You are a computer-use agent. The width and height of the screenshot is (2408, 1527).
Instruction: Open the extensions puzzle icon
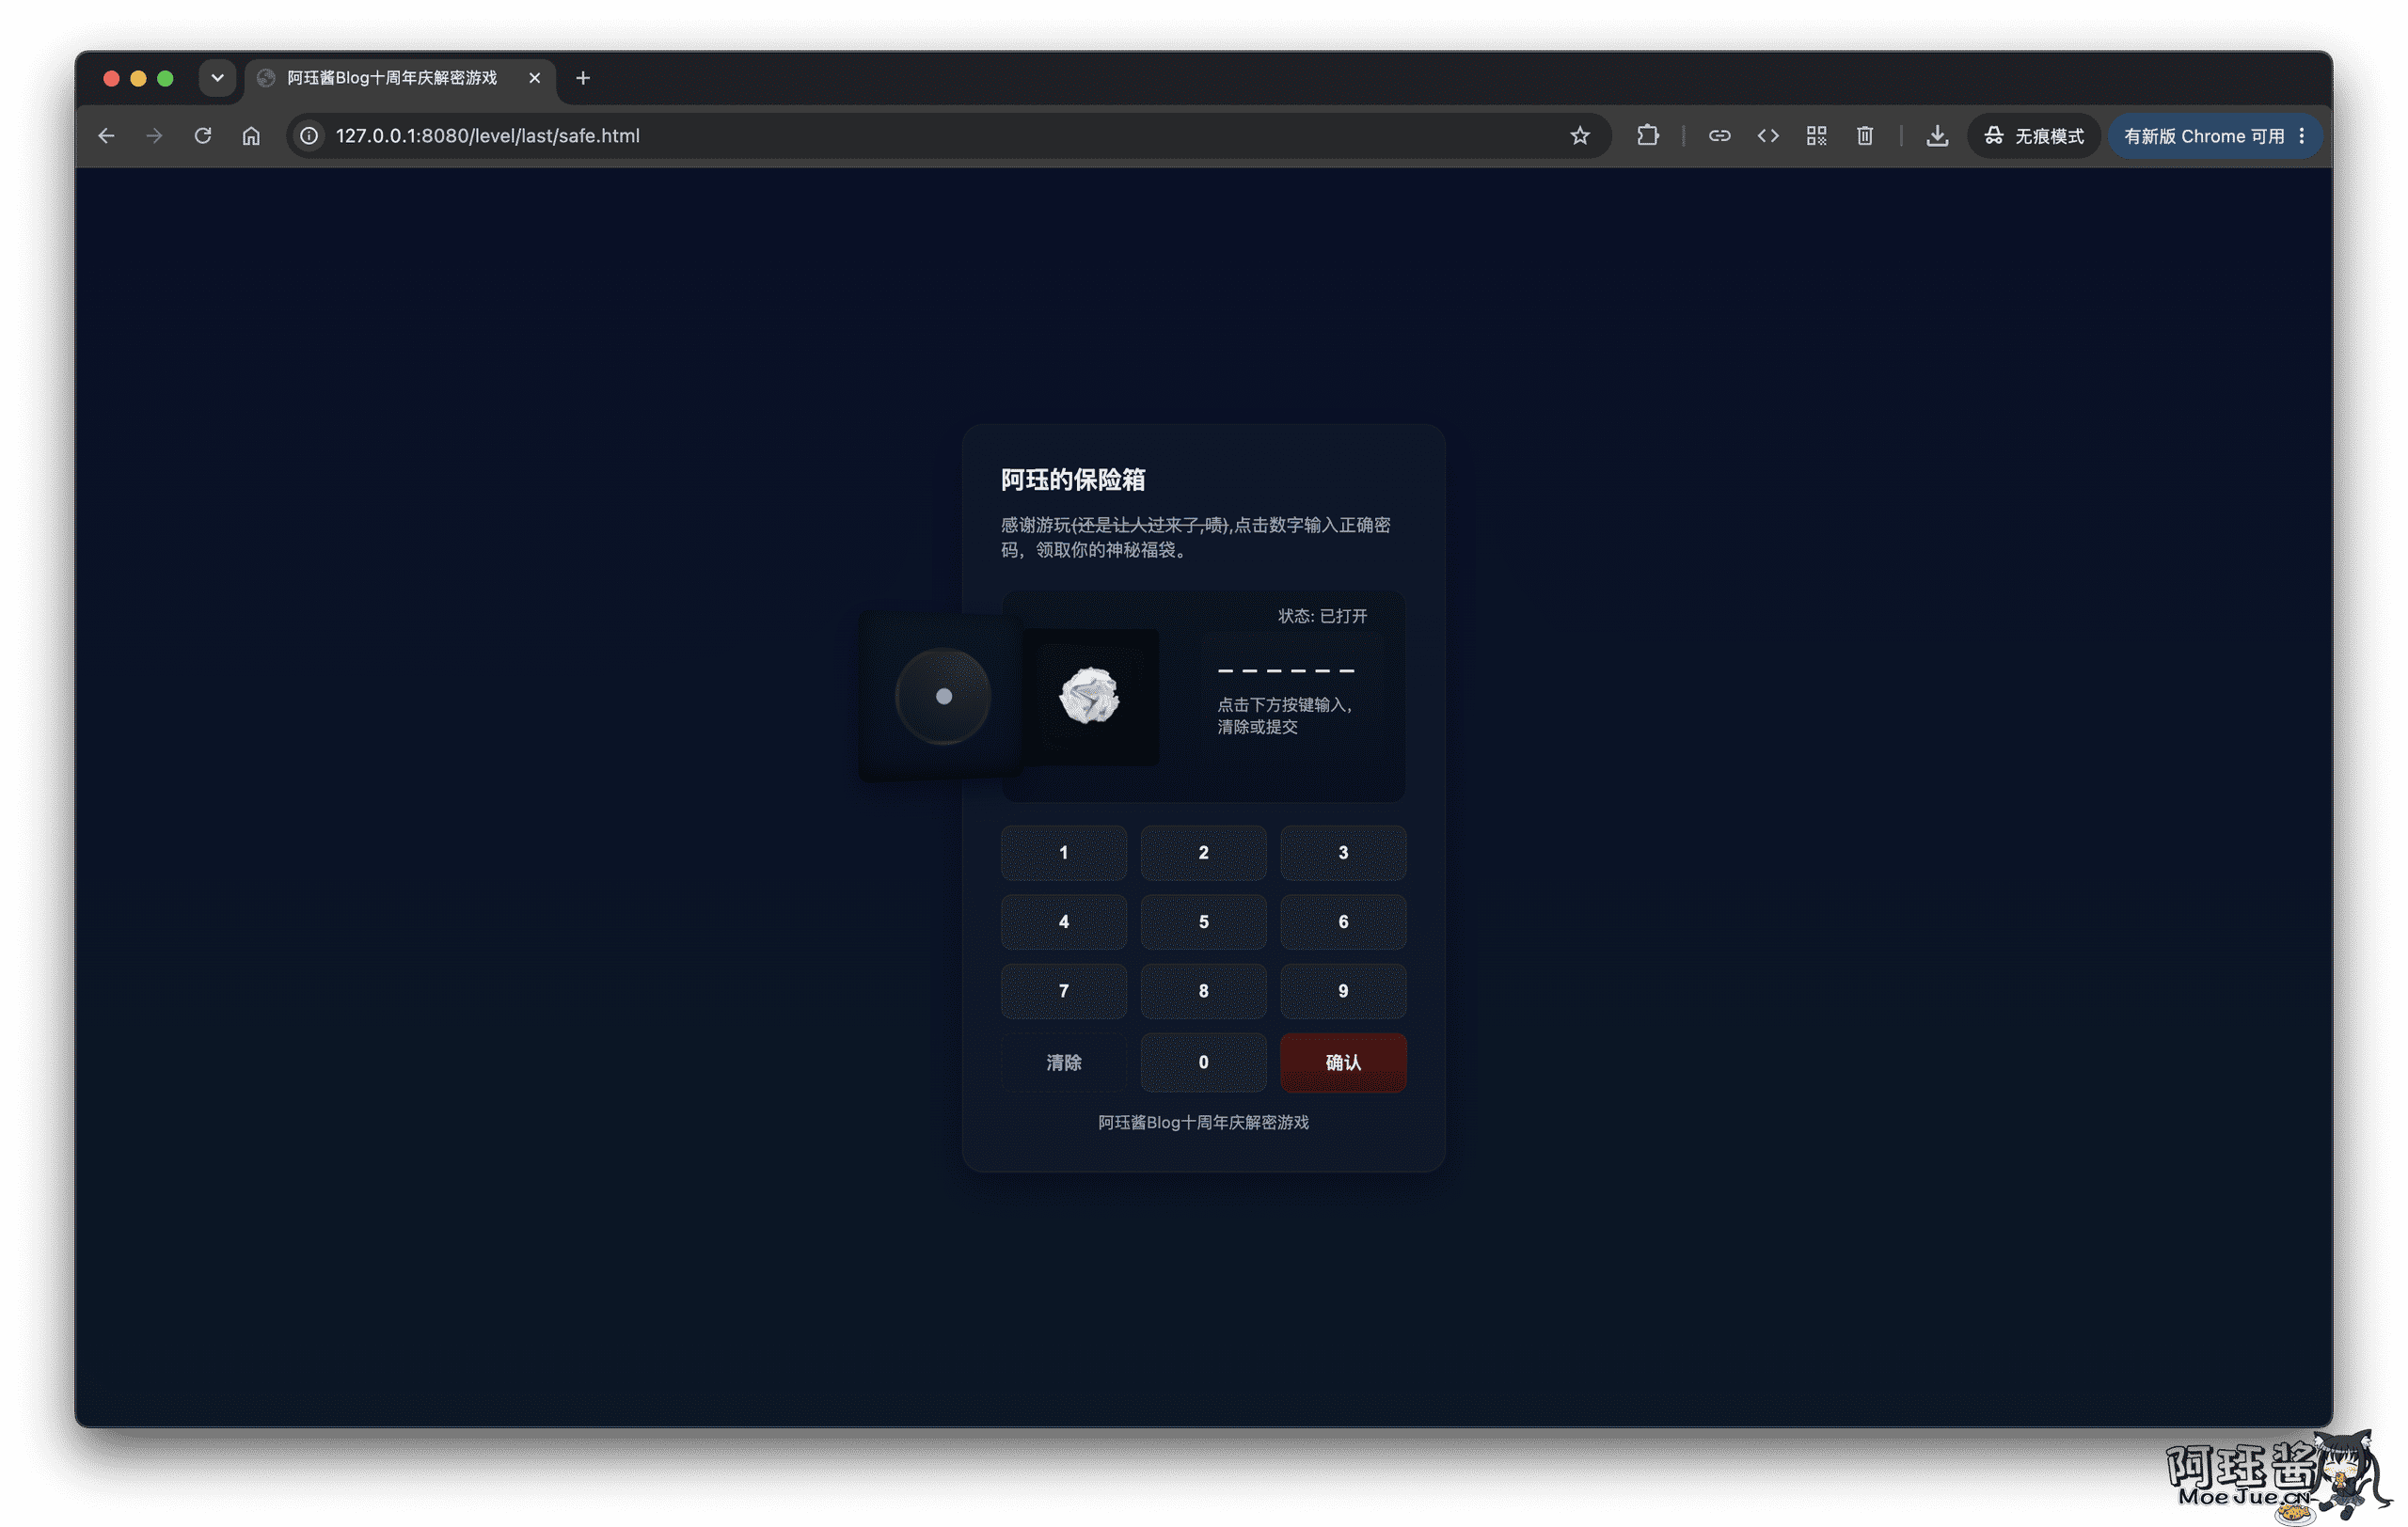point(1648,136)
